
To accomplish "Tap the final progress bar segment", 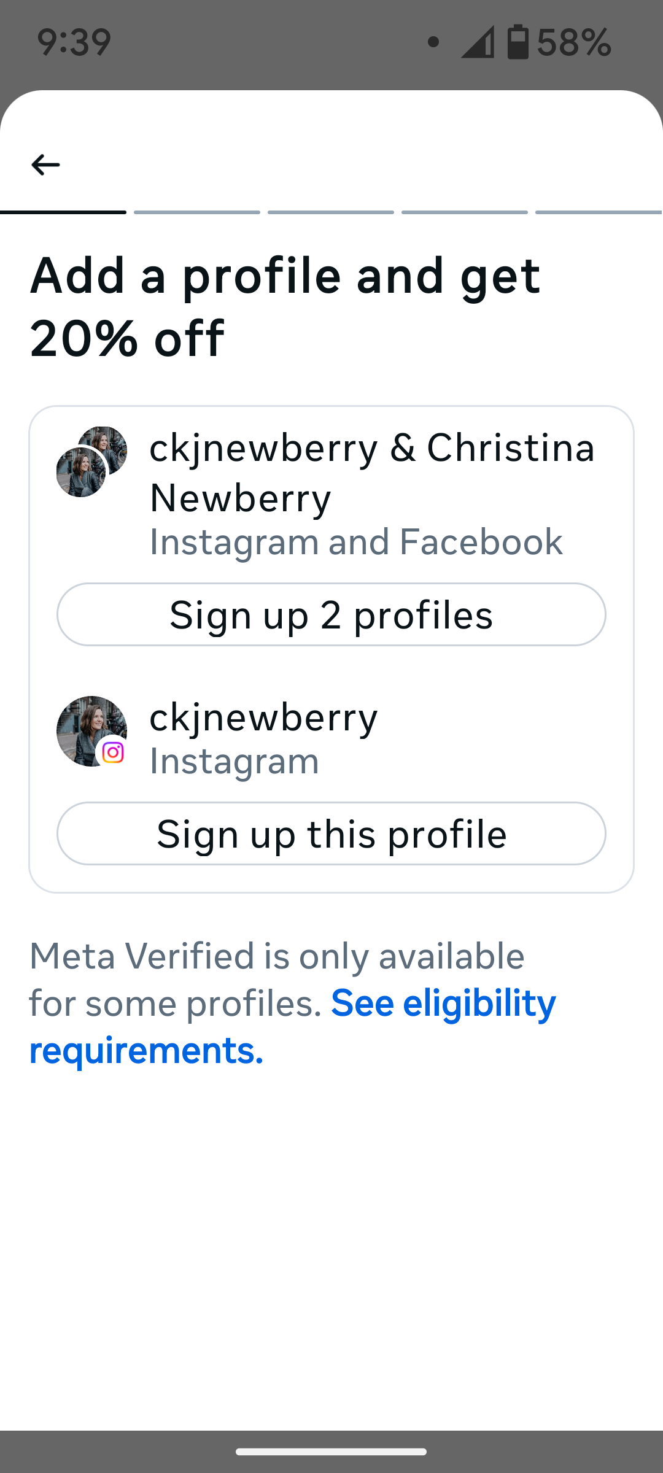I will 597,211.
